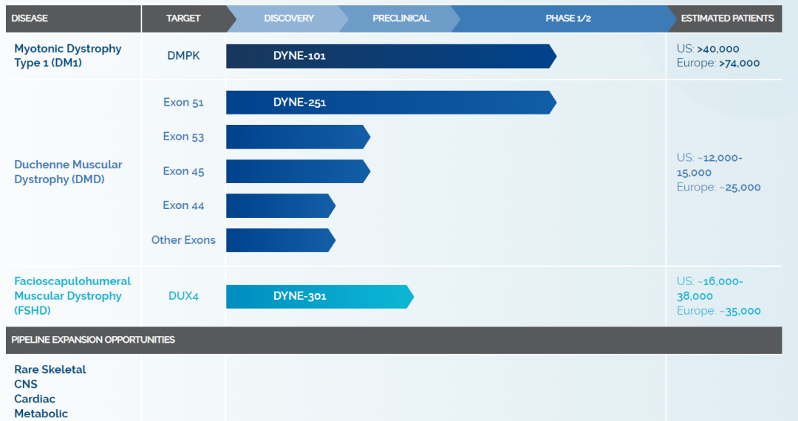Click the DISEASE column header
Screen dimensions: 798x421
pyautogui.click(x=73, y=18)
